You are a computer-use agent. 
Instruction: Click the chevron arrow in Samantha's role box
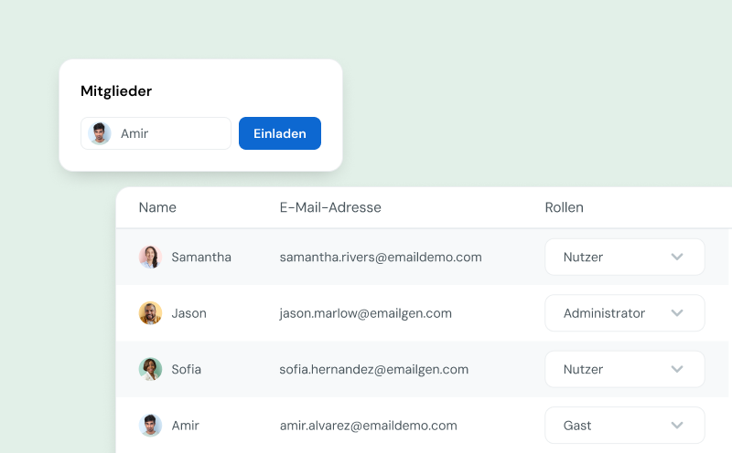(x=677, y=257)
